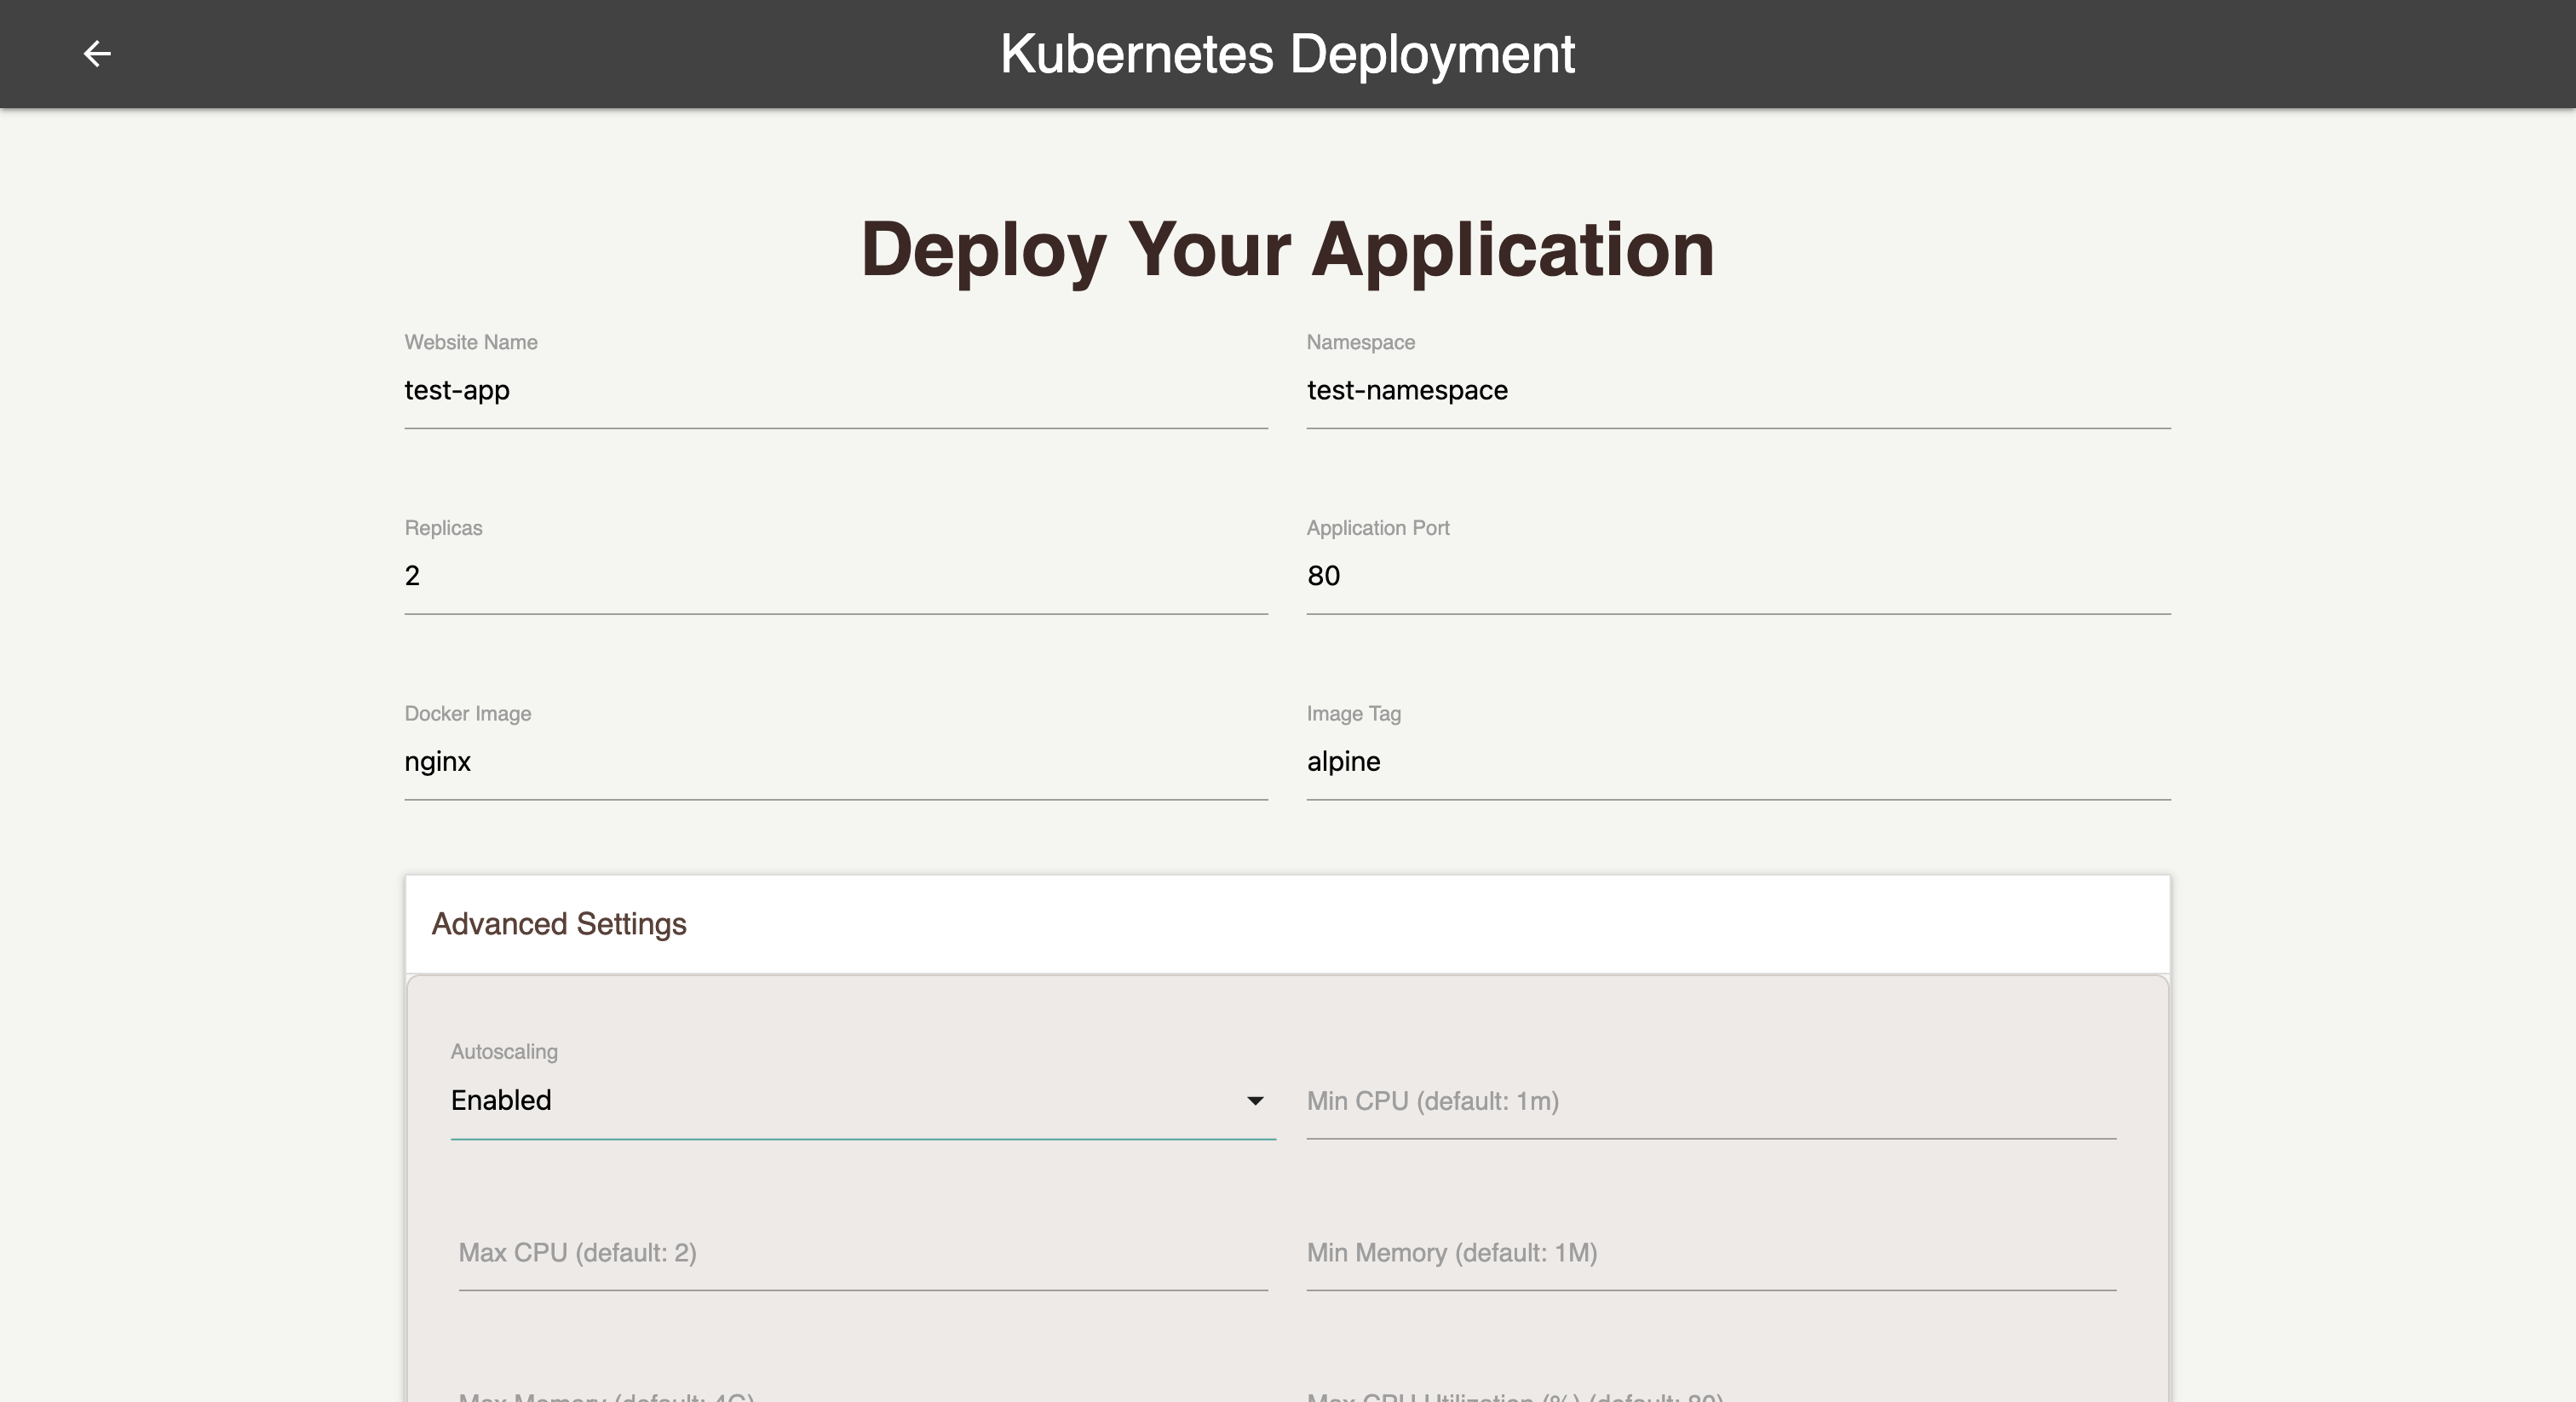
Task: Click the Website Name field
Action: [x=835, y=391]
